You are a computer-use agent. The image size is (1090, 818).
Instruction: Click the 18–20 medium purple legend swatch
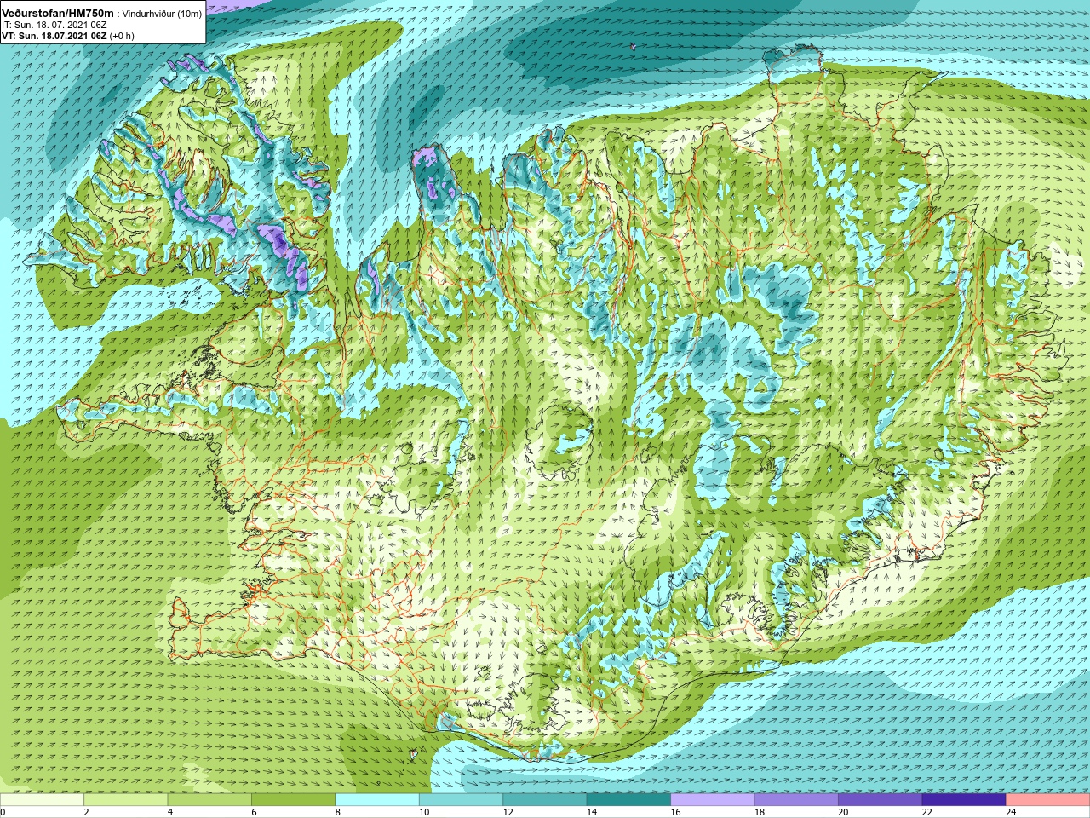[796, 800]
